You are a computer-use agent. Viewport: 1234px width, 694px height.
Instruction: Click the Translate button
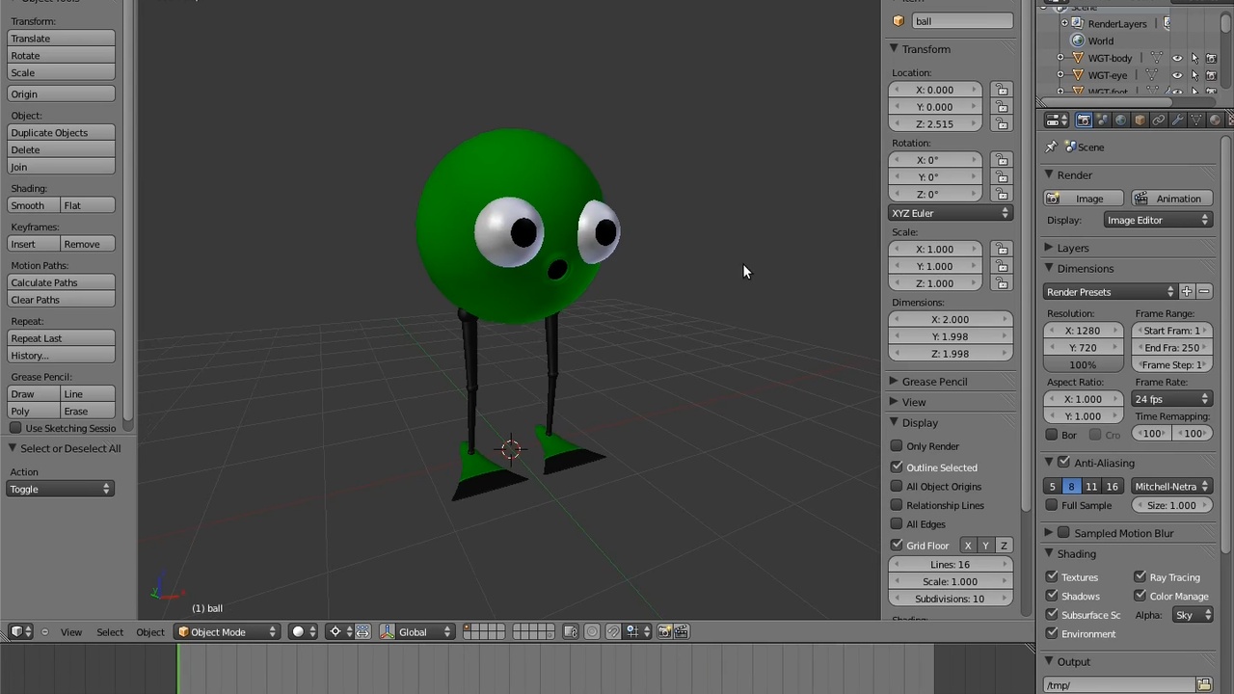pyautogui.click(x=61, y=39)
